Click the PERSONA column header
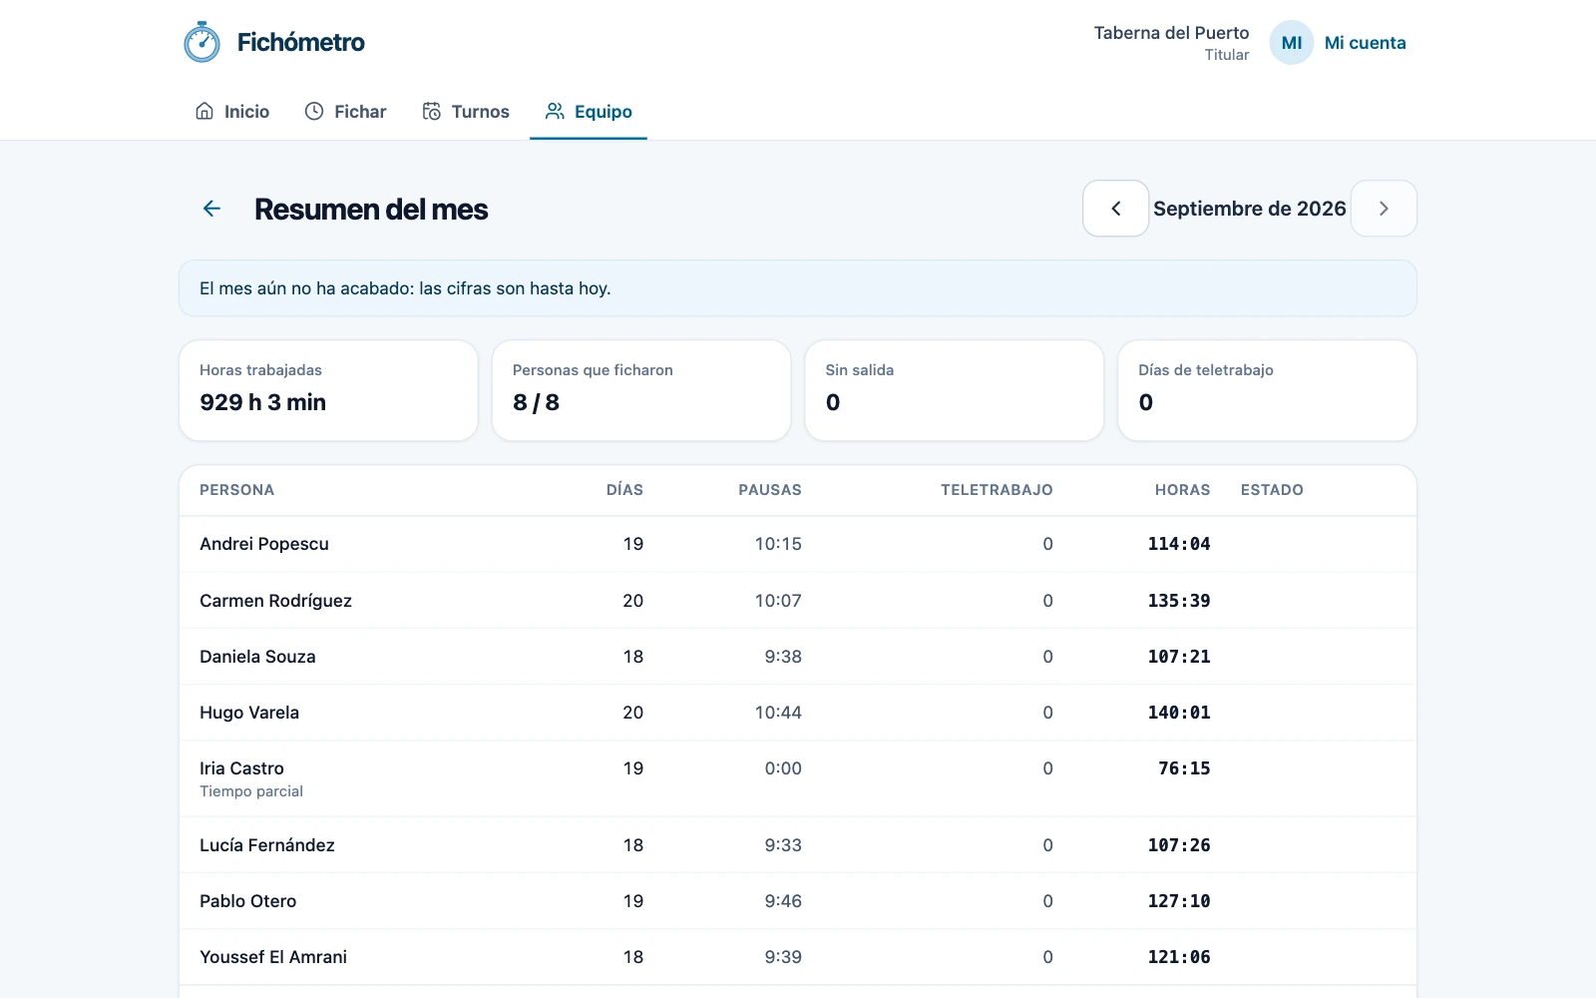 click(x=237, y=490)
